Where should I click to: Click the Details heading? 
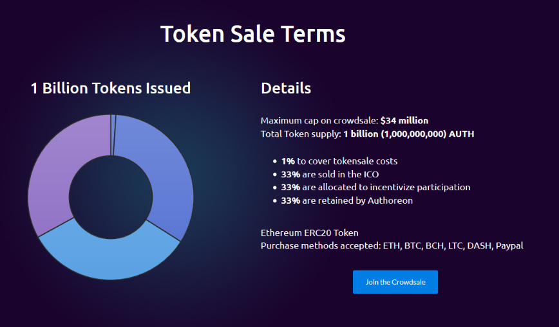point(286,88)
